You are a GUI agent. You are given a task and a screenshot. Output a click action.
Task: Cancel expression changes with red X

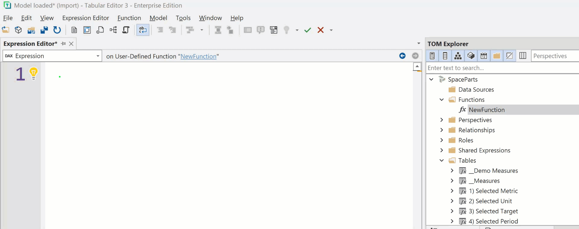(321, 30)
